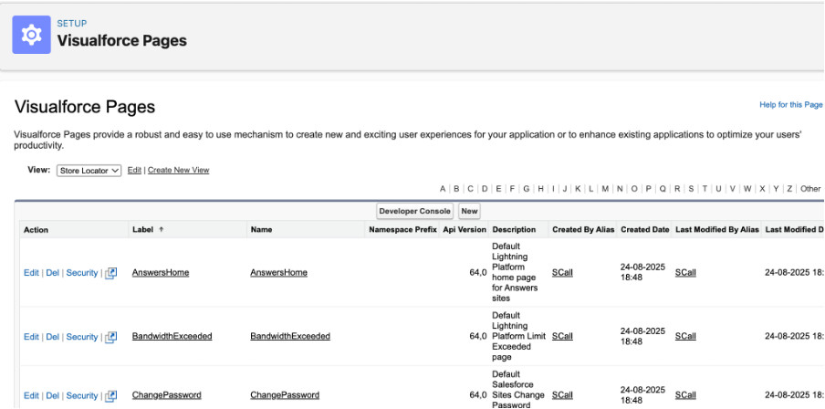
Task: Open the BandwidthExceeded label link
Action: pyautogui.click(x=172, y=336)
